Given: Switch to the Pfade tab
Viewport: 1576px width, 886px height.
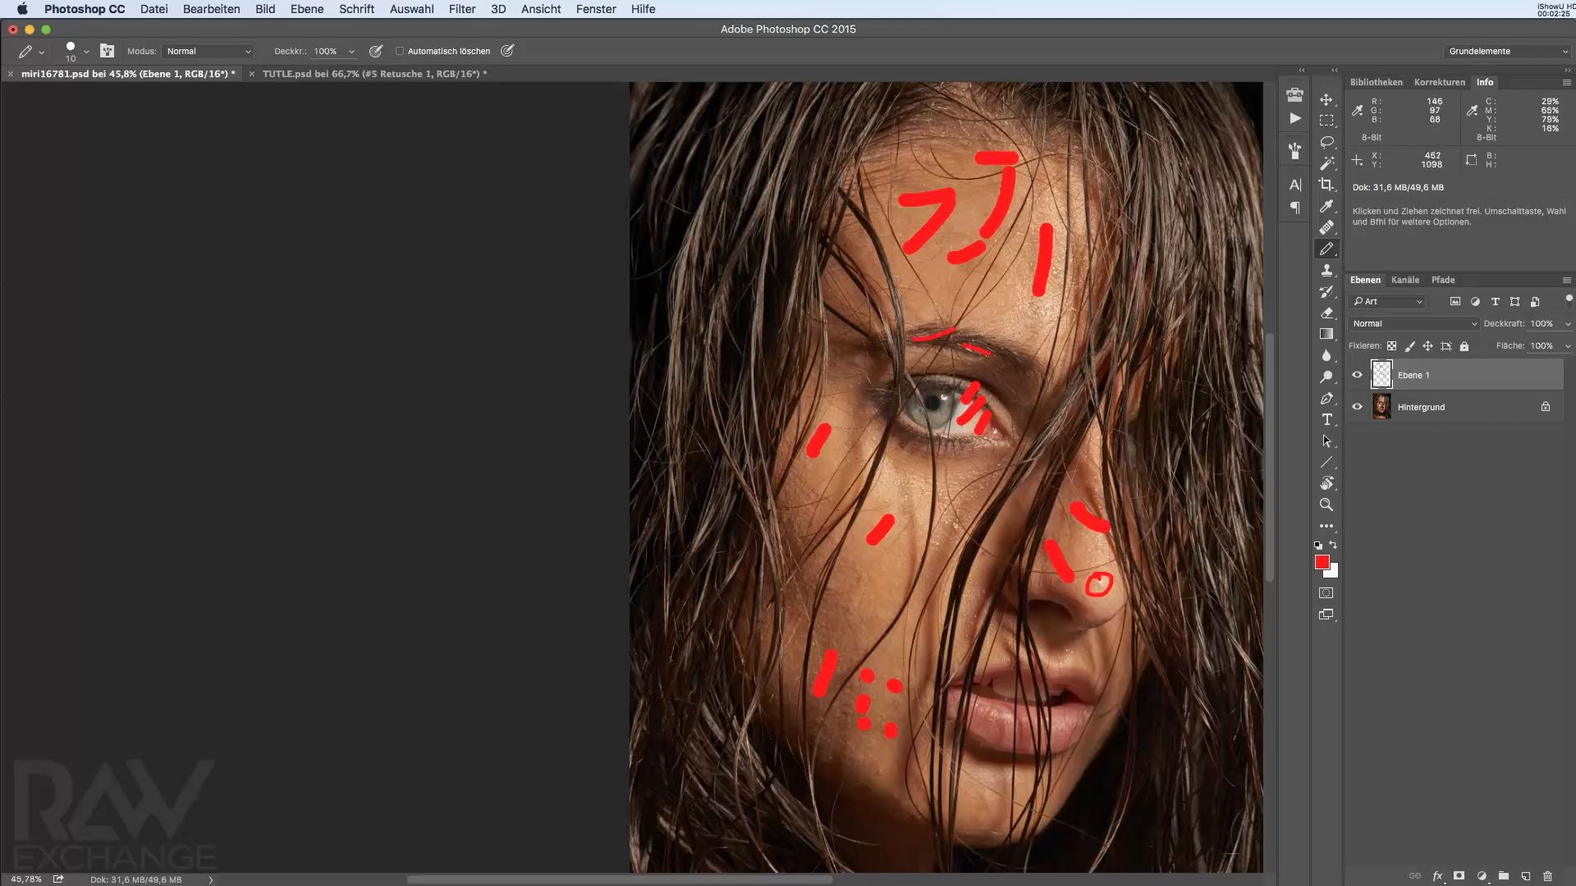Looking at the screenshot, I should coord(1443,280).
